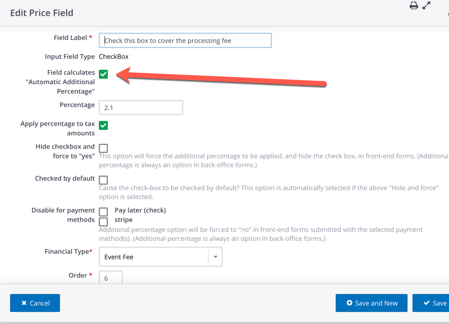Uncheck the Automatic Additional Percentage checkbox
The image size is (449, 324).
(103, 74)
